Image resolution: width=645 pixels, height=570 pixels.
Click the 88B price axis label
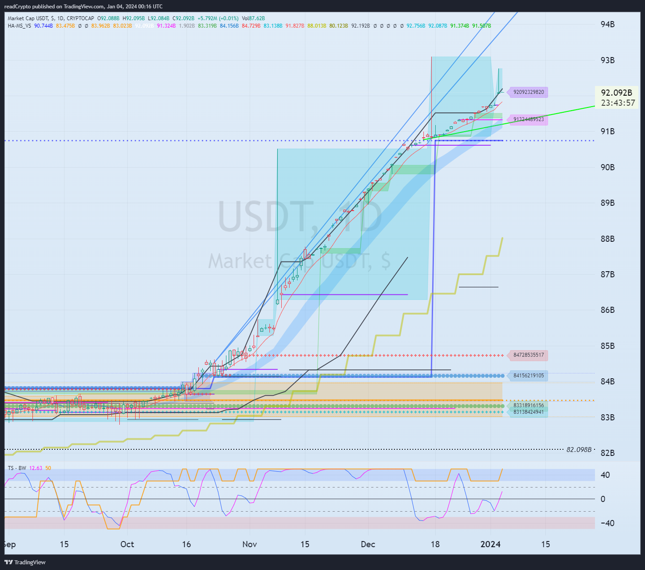click(608, 239)
